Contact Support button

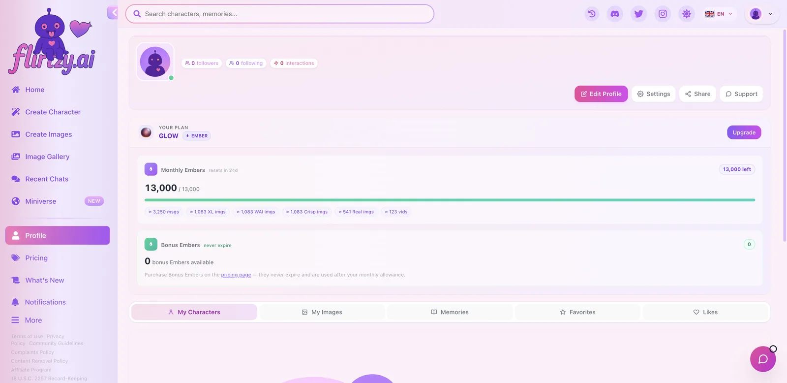[741, 94]
